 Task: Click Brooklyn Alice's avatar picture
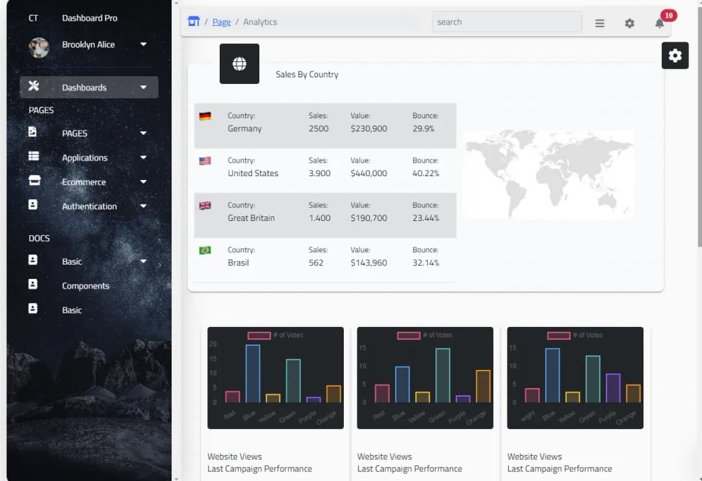click(x=39, y=47)
